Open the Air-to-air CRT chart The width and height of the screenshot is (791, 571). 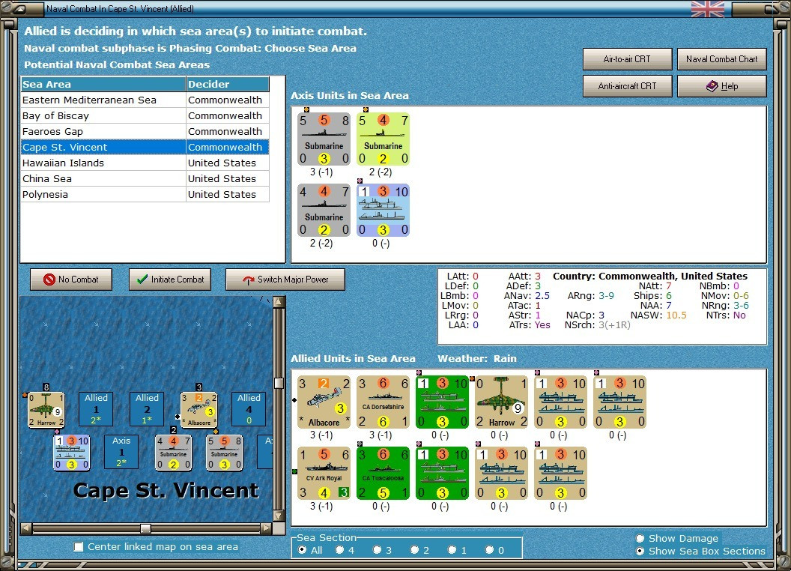(627, 59)
